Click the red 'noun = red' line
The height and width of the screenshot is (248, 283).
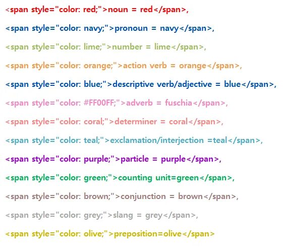pos(97,10)
